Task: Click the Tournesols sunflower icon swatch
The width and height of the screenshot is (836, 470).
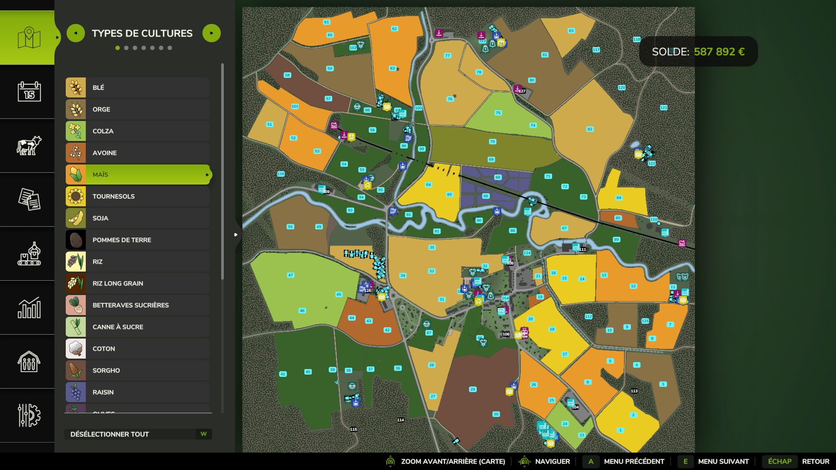Action: tap(76, 196)
